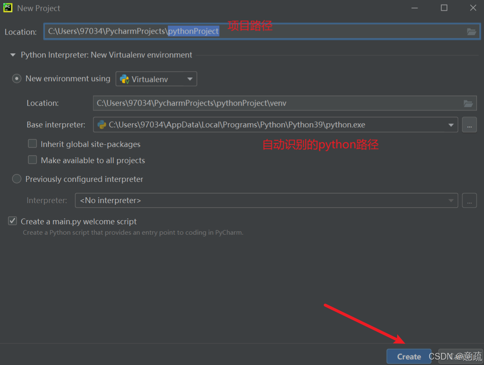The height and width of the screenshot is (365, 484).
Task: Select Previously configured interpreter radio button
Action: (x=17, y=179)
